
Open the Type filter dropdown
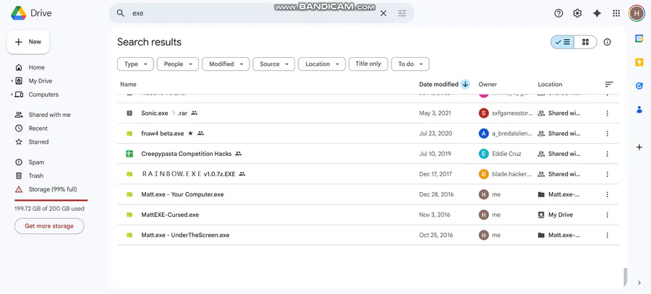point(135,64)
